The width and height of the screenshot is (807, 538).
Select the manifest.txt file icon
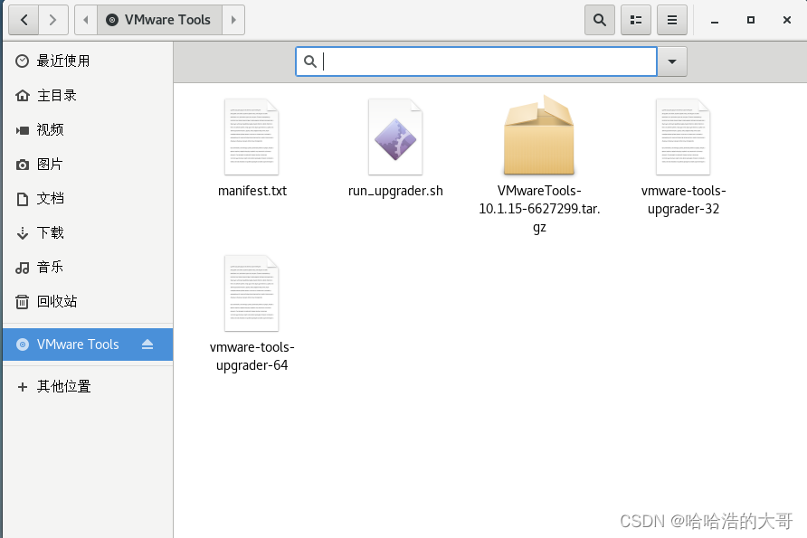click(x=252, y=137)
